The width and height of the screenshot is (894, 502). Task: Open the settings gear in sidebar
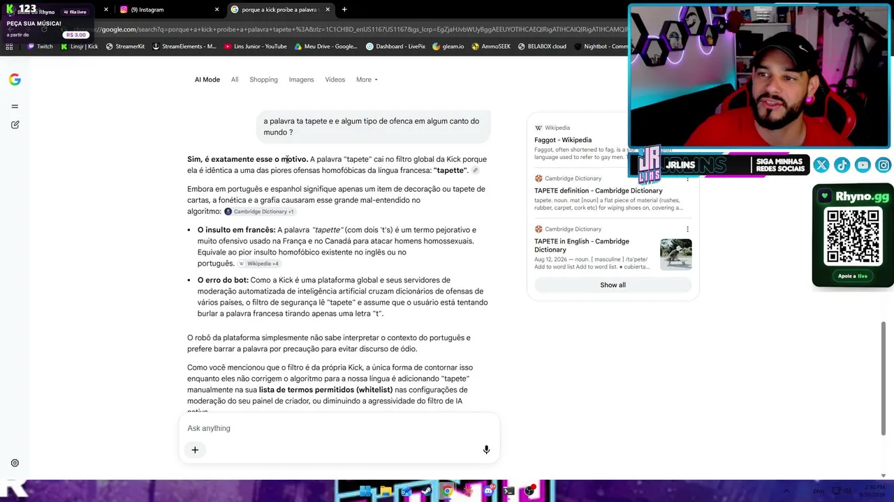coord(15,463)
